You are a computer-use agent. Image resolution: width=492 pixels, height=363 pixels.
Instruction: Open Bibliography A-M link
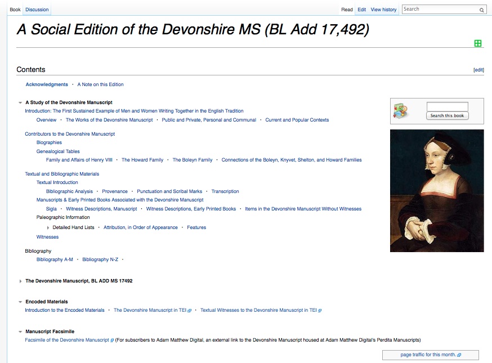(x=55, y=260)
